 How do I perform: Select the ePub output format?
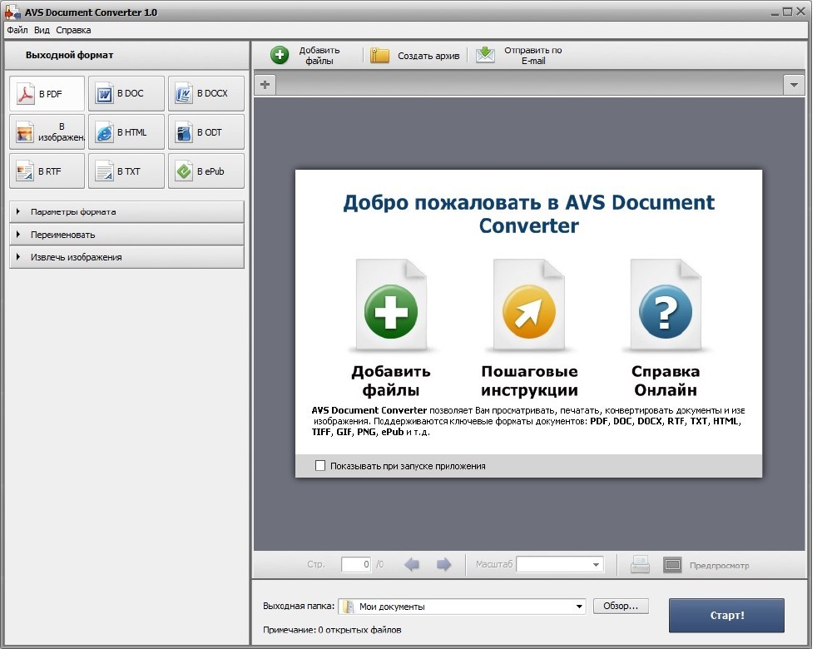pyautogui.click(x=206, y=171)
